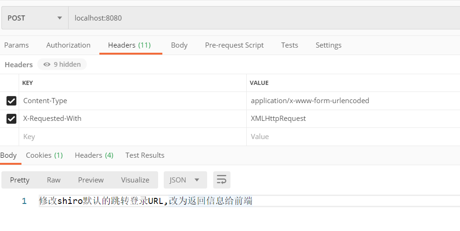Open the Pre-request Script tab
This screenshot has height=231, width=460.
point(234,45)
